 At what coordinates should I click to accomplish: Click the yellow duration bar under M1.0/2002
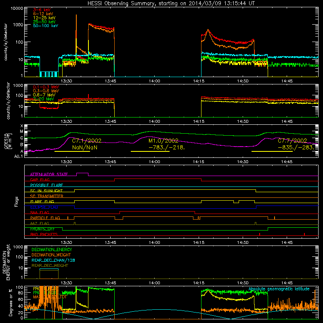click(x=150, y=151)
